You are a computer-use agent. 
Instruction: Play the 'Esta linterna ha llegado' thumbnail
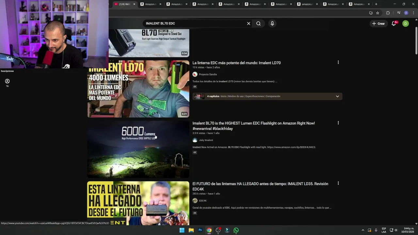138,203
